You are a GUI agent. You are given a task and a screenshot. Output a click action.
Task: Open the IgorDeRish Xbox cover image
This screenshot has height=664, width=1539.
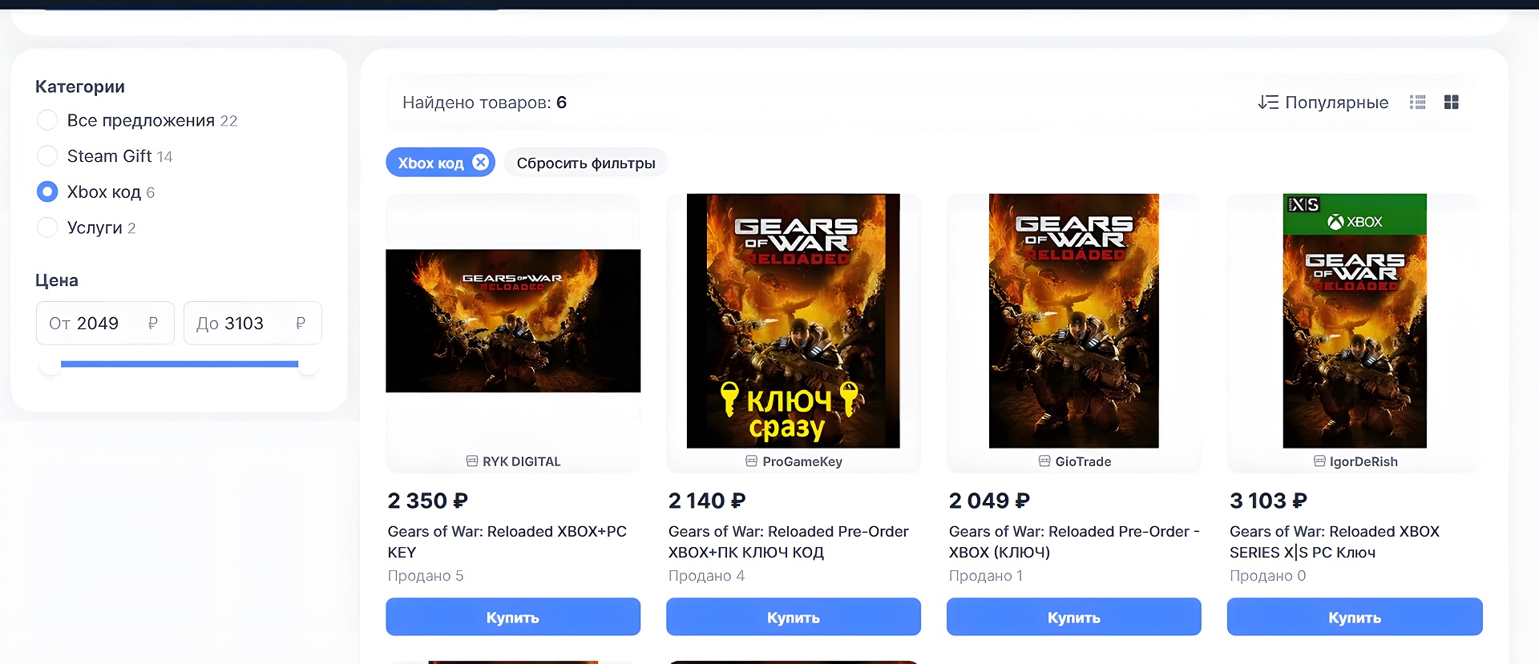(1355, 320)
